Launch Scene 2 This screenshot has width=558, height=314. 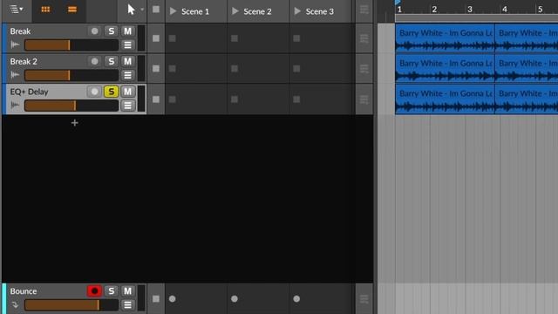tap(235, 11)
